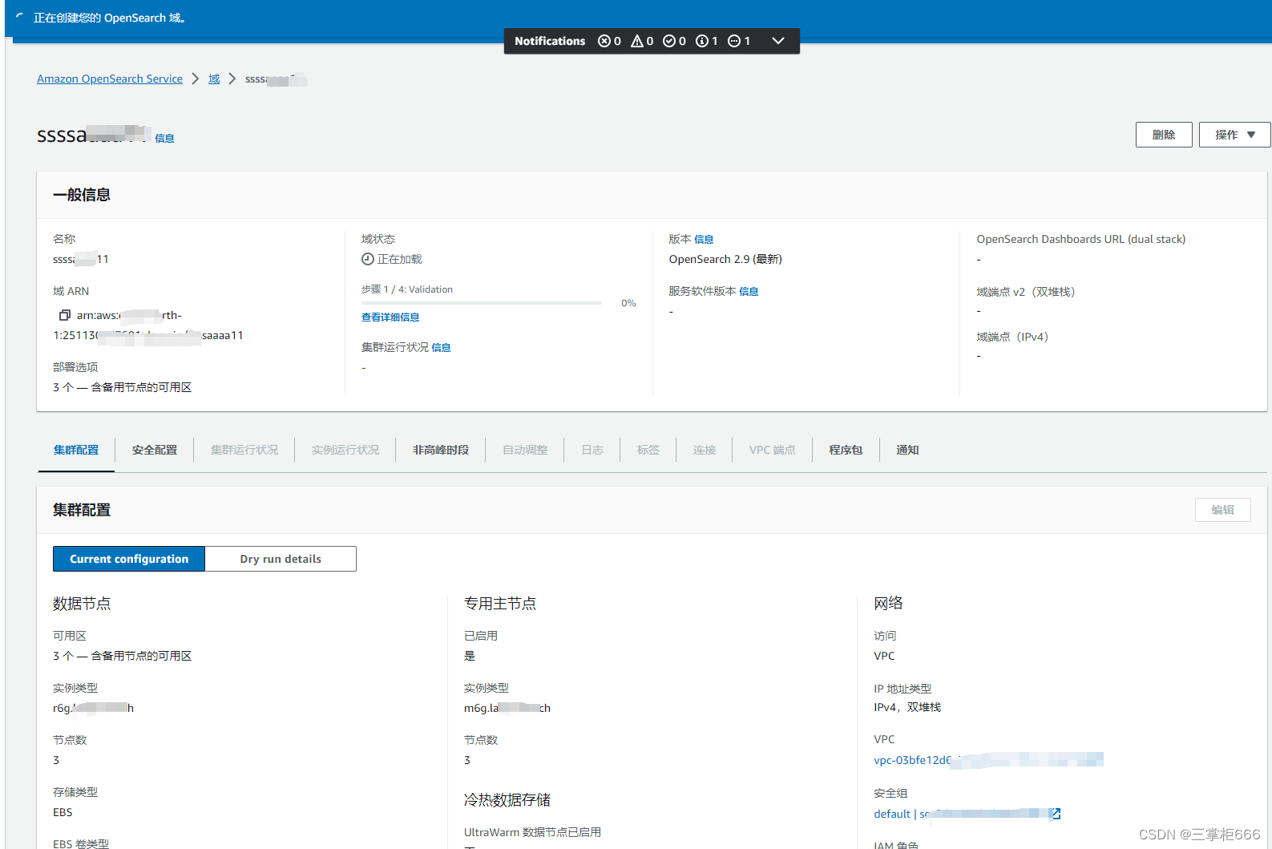1272x849 pixels.
Task: Select Dry run details toggle
Action: 281,559
